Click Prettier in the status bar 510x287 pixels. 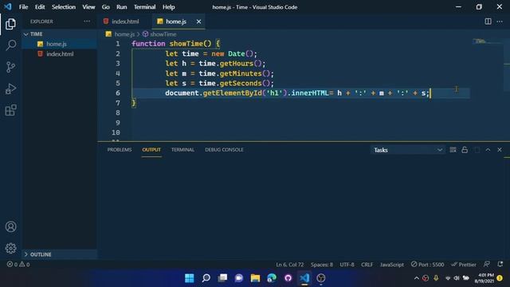[x=464, y=264]
